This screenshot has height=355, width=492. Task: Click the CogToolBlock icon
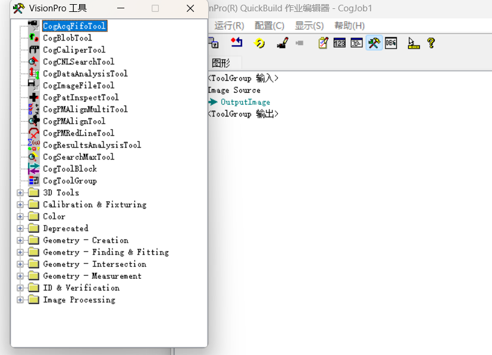click(33, 169)
